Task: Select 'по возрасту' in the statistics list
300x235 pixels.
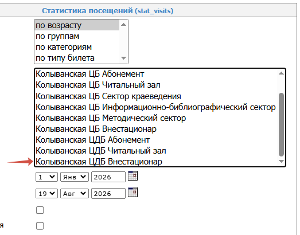Action: point(77,25)
